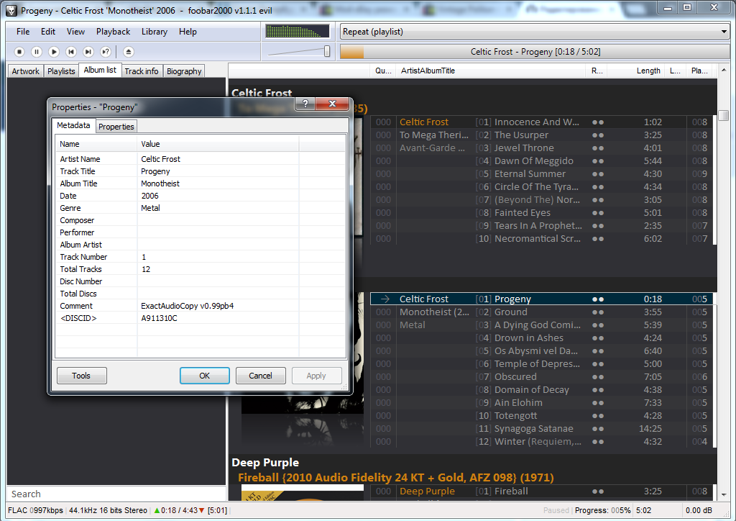
Task: Open the View menu
Action: pos(75,32)
